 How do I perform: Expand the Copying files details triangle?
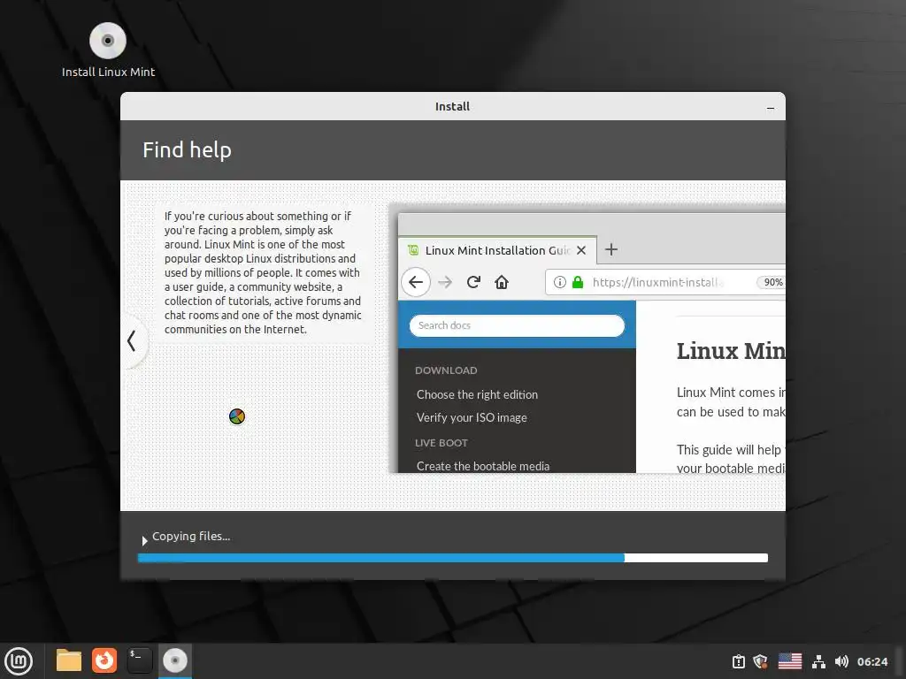pos(144,541)
